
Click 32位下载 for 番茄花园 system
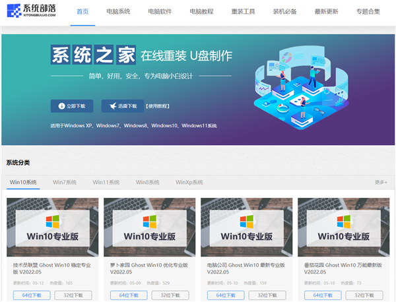click(364, 295)
